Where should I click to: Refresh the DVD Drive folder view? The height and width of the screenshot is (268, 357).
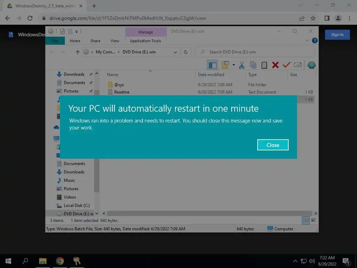185,52
